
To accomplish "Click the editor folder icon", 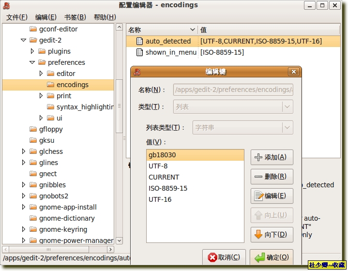I will [x=51, y=74].
